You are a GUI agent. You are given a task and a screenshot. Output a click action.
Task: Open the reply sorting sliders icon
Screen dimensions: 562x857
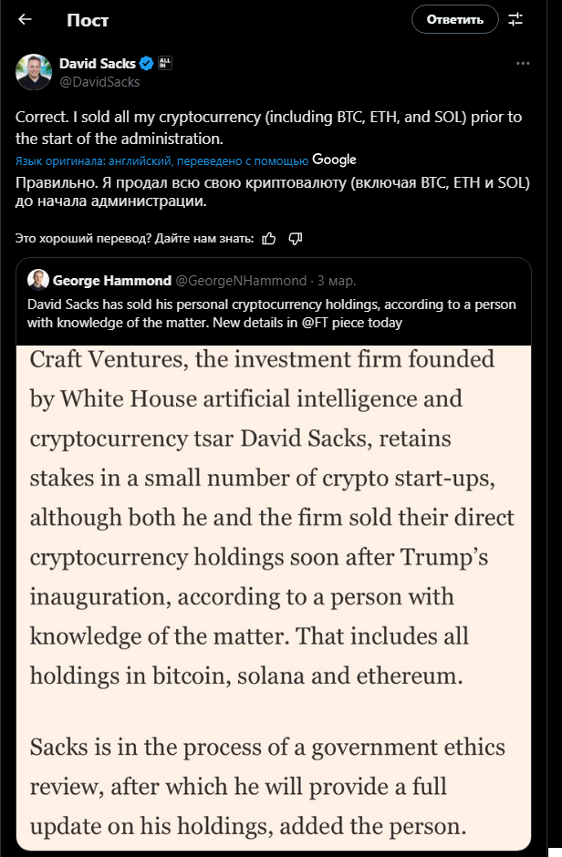(515, 19)
